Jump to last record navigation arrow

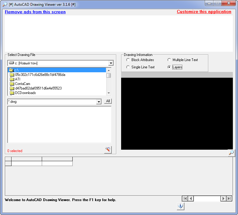pyautogui.click(x=229, y=198)
